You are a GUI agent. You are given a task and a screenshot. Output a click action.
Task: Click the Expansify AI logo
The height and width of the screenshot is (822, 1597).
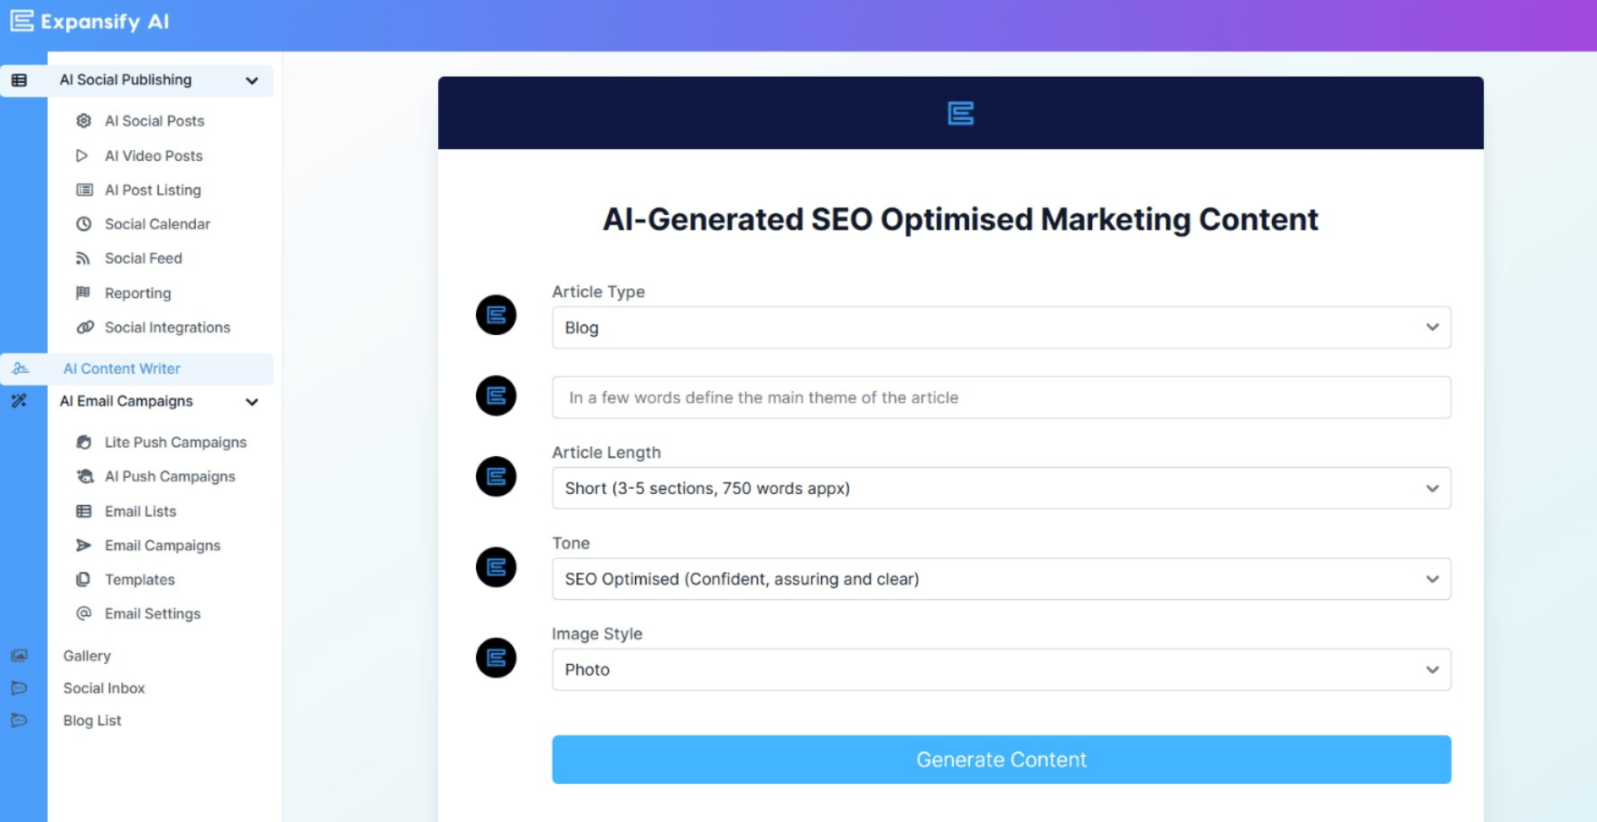(x=89, y=21)
